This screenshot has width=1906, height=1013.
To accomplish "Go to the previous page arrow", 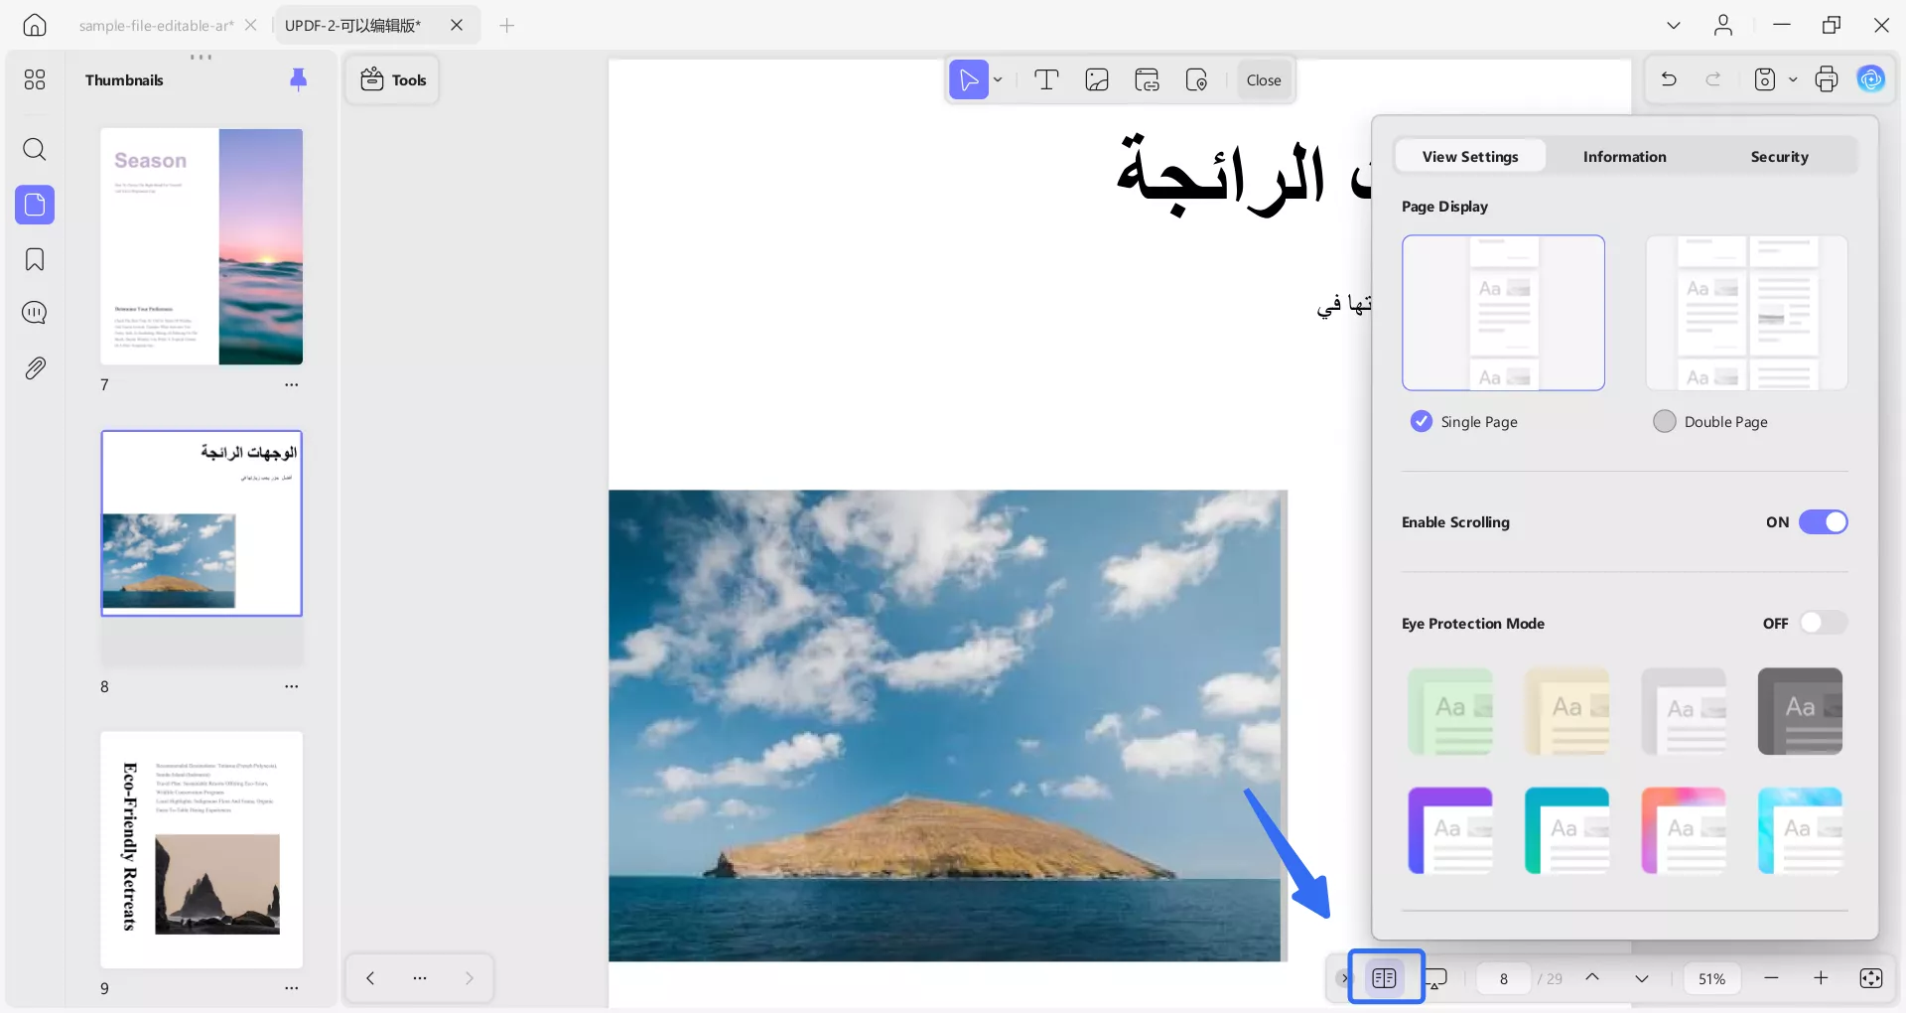I will coord(1592,977).
